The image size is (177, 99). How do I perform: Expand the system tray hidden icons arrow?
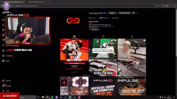tap(158, 97)
